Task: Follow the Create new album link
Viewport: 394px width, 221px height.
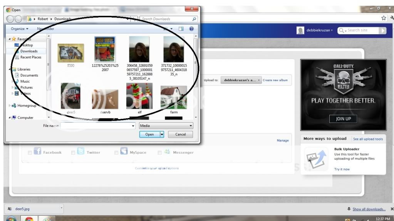Action: pyautogui.click(x=275, y=80)
